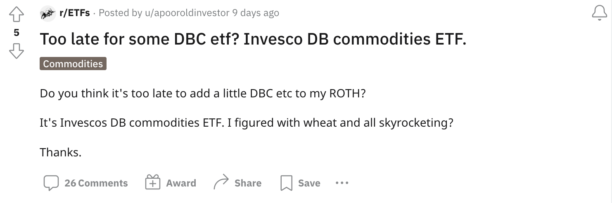Upvote the DBC etf post
The height and width of the screenshot is (203, 612).
click(x=16, y=15)
